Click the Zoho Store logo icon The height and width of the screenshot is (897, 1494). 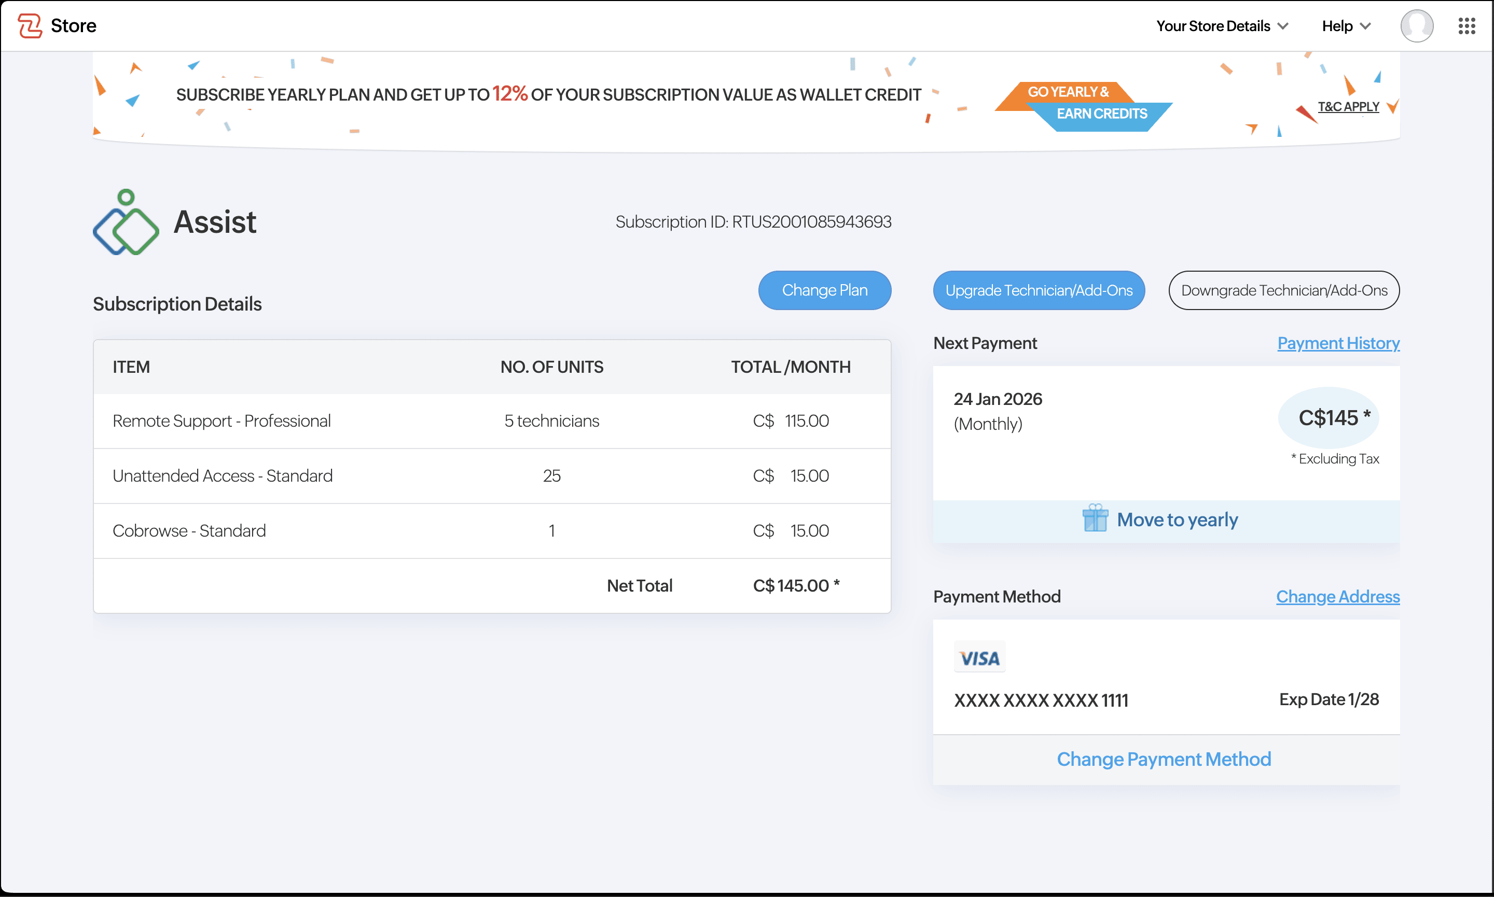[x=30, y=26]
